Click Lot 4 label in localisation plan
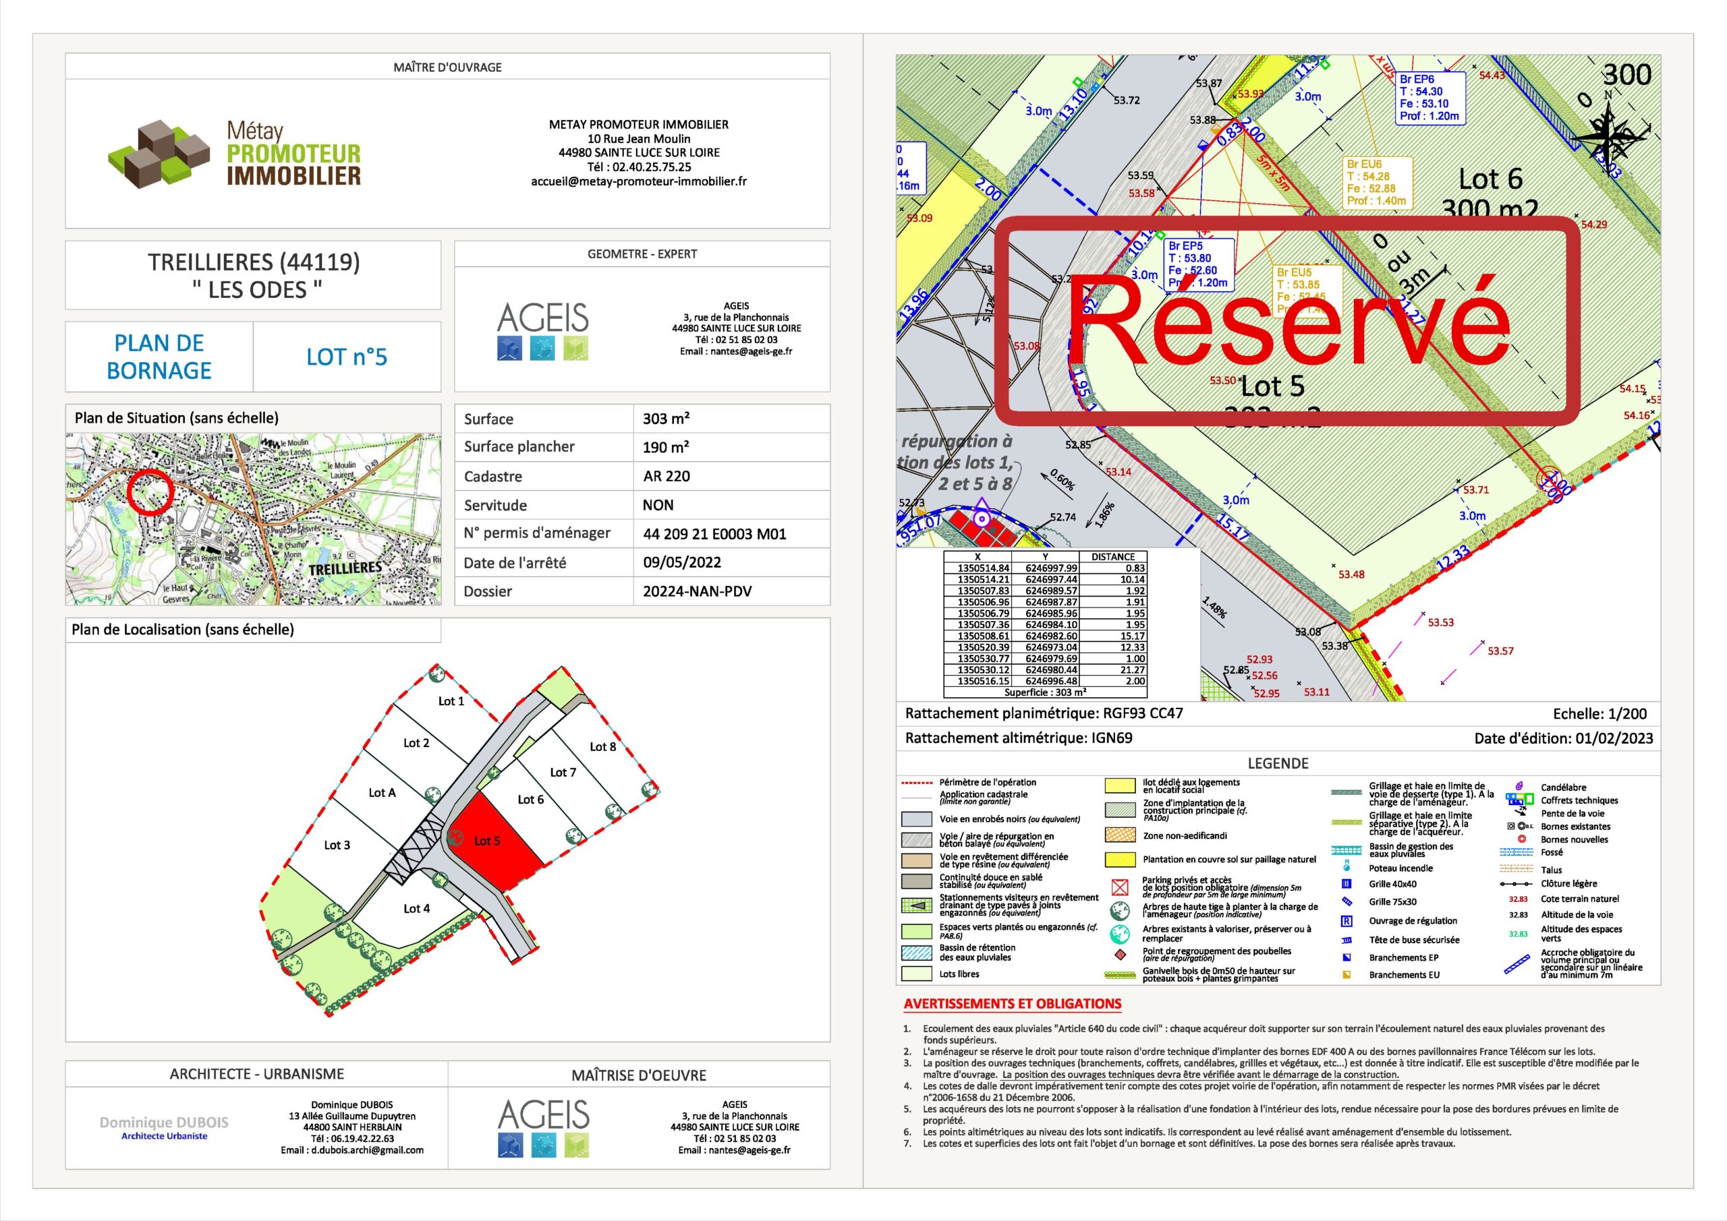 click(x=417, y=908)
